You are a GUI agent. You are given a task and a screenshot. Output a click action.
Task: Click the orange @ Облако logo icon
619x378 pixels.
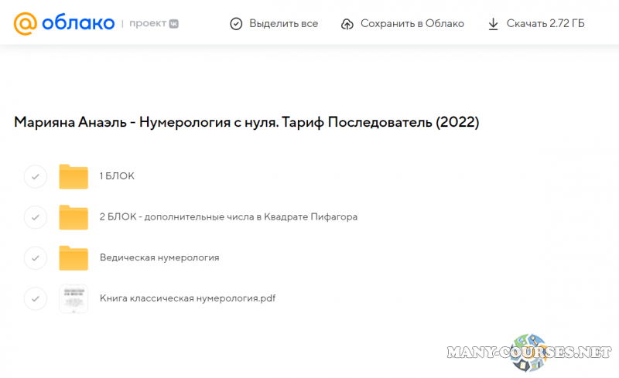pyautogui.click(x=26, y=23)
